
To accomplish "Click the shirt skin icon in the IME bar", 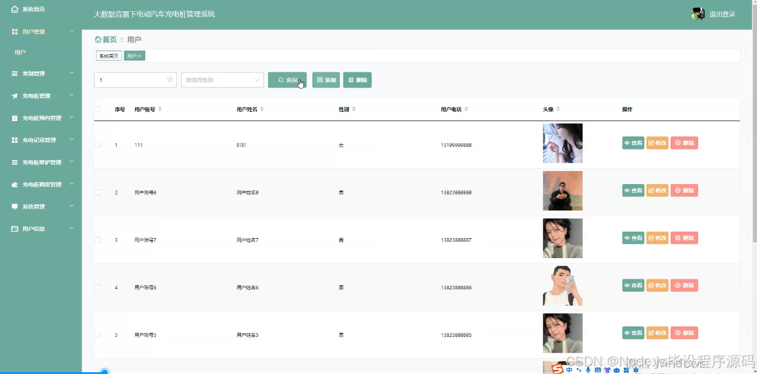I will [x=607, y=370].
